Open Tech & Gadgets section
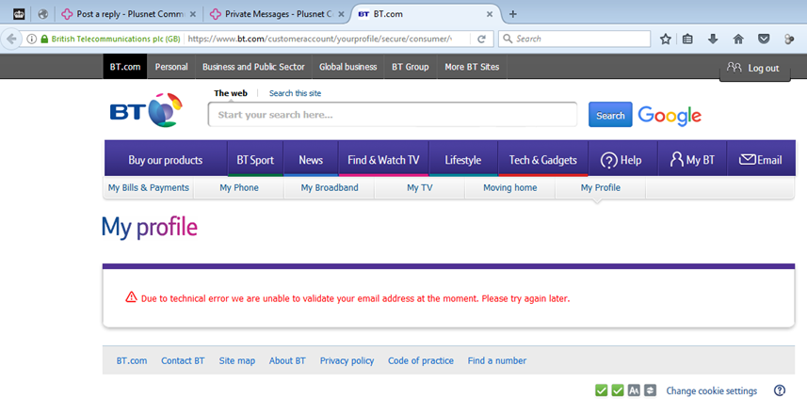 point(543,160)
